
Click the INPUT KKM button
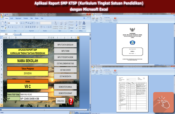[65, 51]
